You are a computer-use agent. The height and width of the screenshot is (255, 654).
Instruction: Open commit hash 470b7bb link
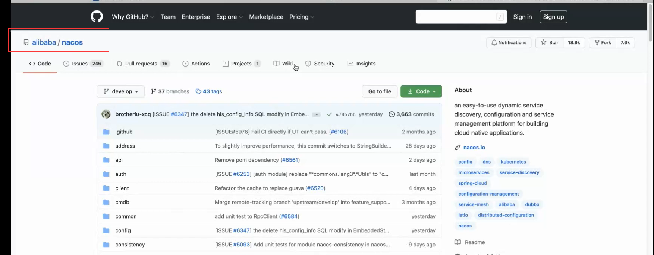click(x=346, y=114)
